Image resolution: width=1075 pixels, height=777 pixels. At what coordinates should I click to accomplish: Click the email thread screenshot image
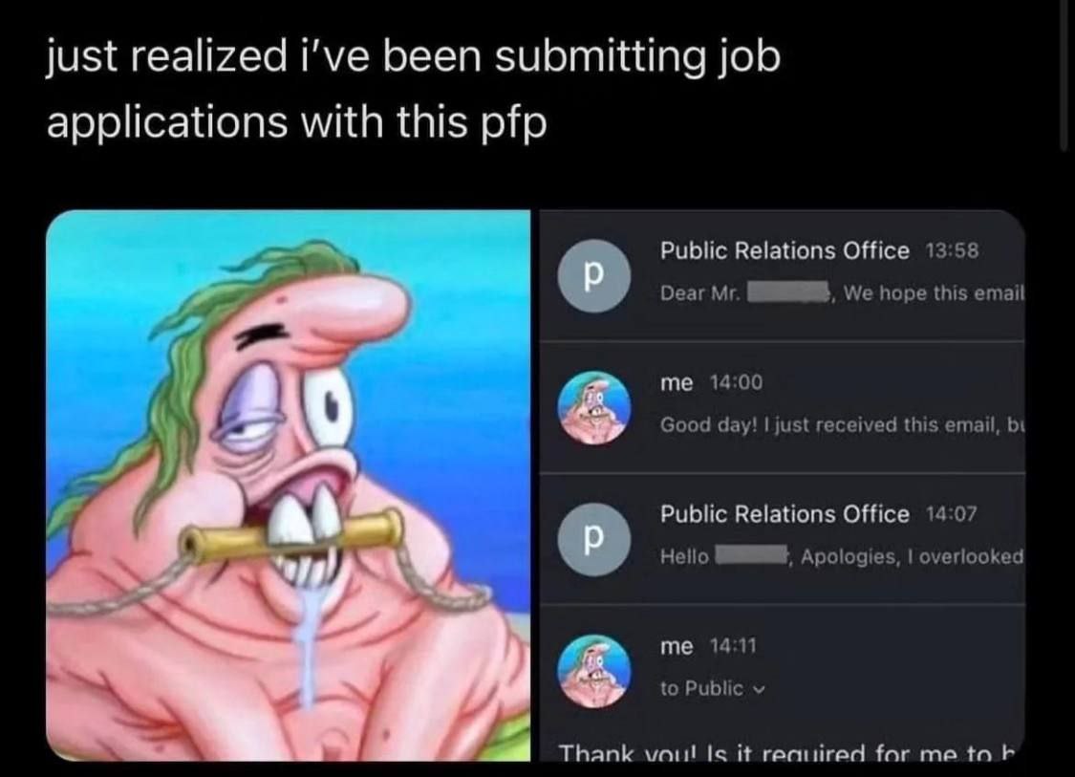click(783, 486)
